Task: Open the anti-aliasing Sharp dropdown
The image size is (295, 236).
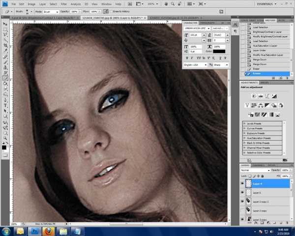Action: (x=221, y=65)
